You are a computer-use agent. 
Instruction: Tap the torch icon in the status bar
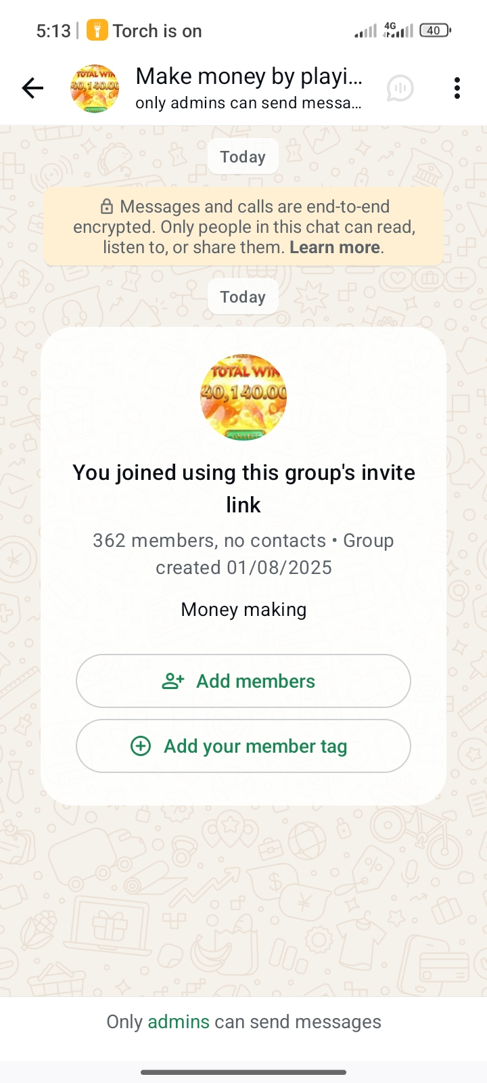tap(97, 30)
